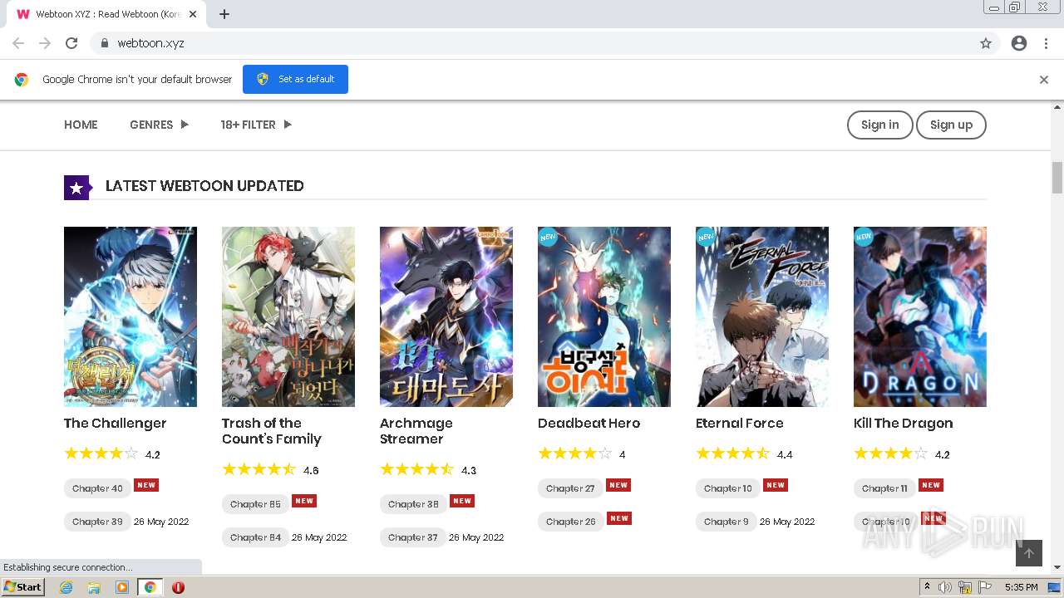The width and height of the screenshot is (1064, 598).
Task: Open The Challenger Chapter 40
Action: click(x=97, y=488)
